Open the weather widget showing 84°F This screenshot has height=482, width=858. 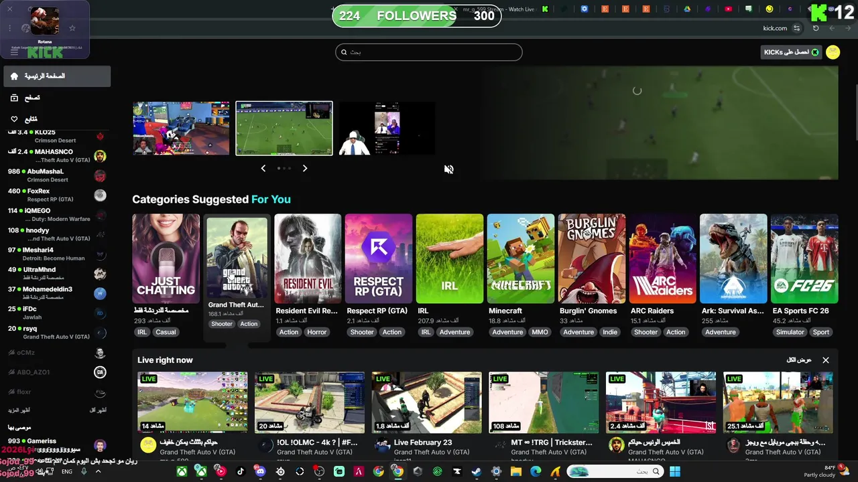(825, 471)
